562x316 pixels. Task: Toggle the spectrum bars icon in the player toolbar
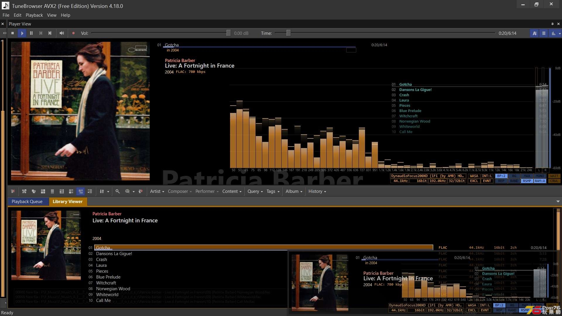553,33
